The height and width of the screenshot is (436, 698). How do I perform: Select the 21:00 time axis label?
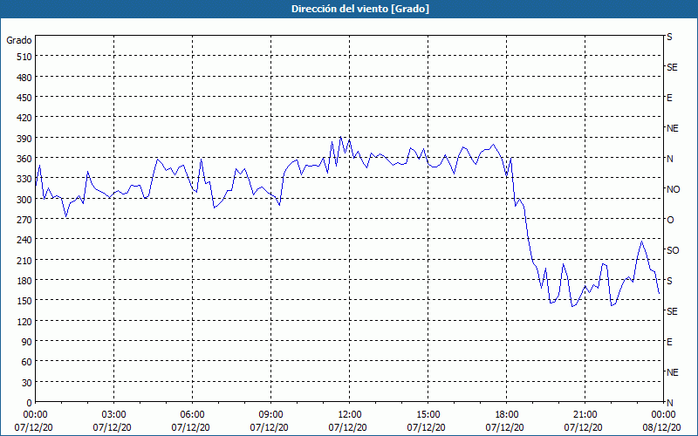pos(585,415)
